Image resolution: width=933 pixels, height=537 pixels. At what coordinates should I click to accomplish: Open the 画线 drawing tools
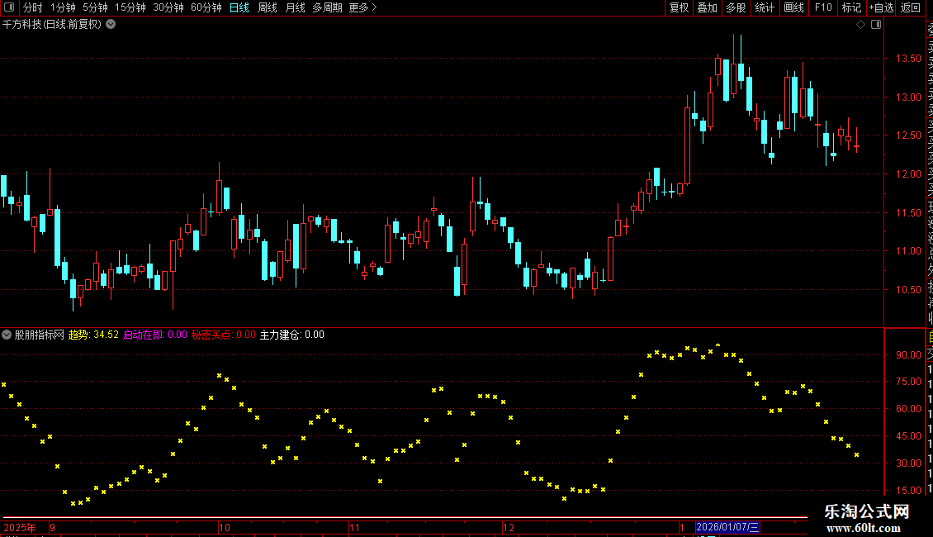pos(793,7)
